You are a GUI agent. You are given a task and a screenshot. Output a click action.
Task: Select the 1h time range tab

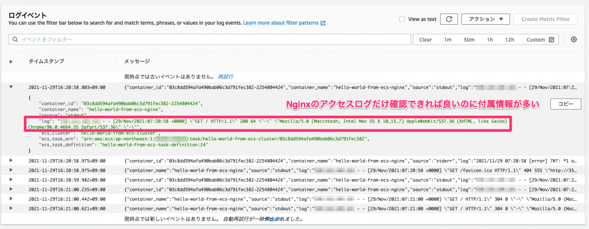pyautogui.click(x=490, y=39)
